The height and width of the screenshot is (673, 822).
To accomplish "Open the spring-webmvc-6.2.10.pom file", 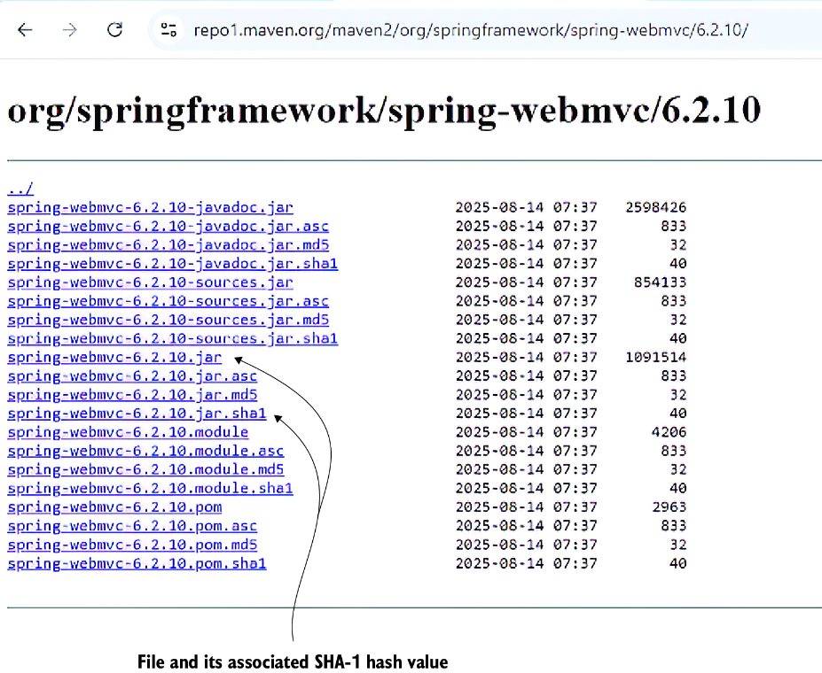I will coord(114,507).
